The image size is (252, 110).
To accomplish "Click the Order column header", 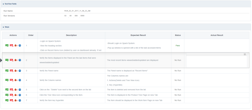I will (x=31, y=35).
